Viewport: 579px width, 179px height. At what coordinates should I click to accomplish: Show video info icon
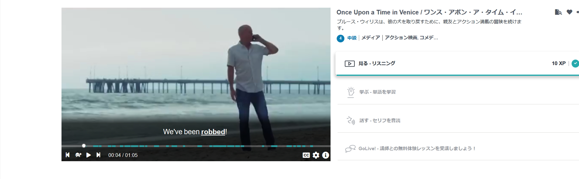click(326, 155)
